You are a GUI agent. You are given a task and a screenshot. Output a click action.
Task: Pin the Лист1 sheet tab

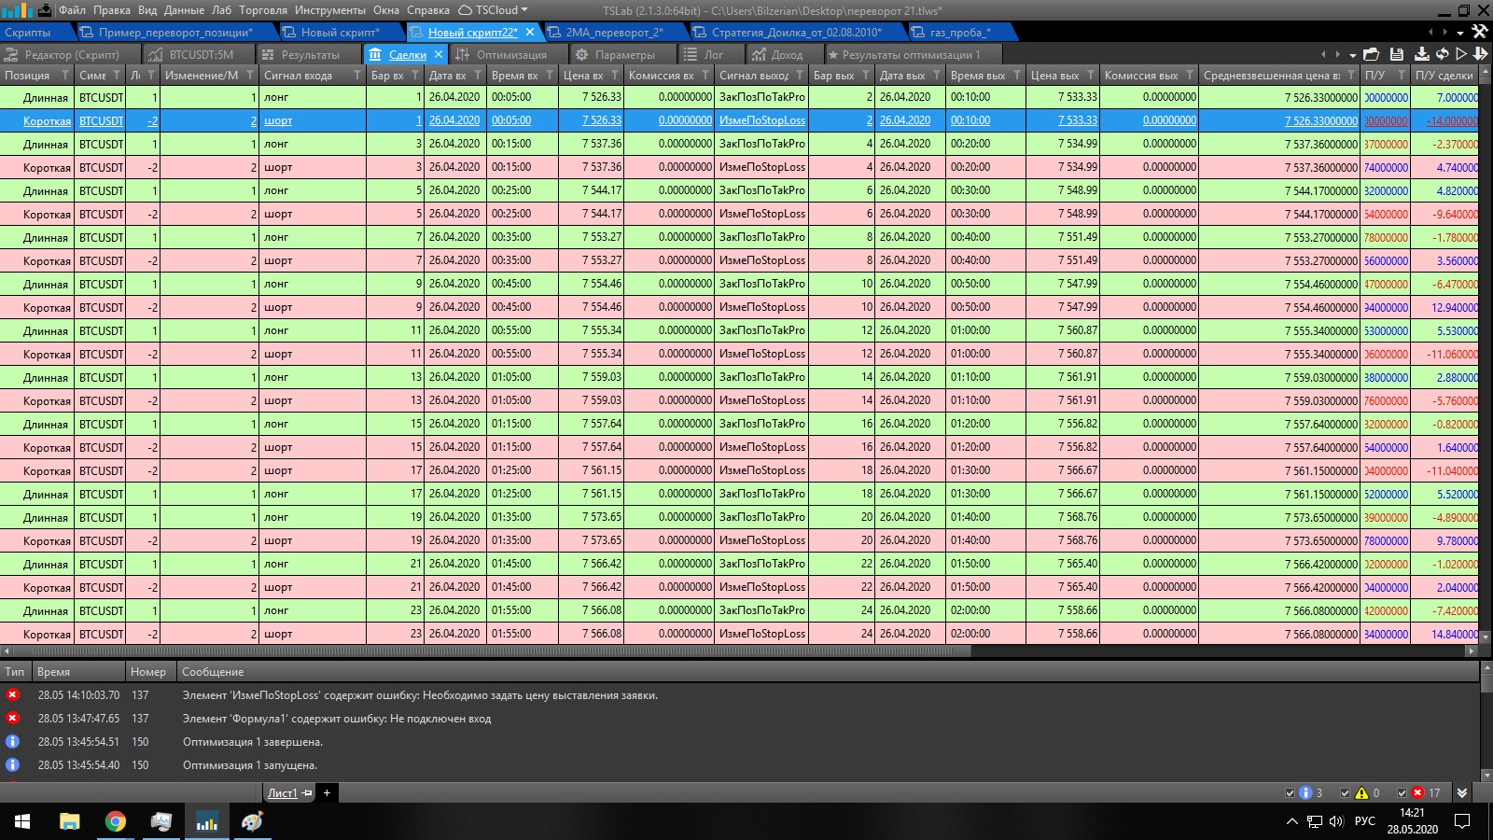(x=307, y=793)
